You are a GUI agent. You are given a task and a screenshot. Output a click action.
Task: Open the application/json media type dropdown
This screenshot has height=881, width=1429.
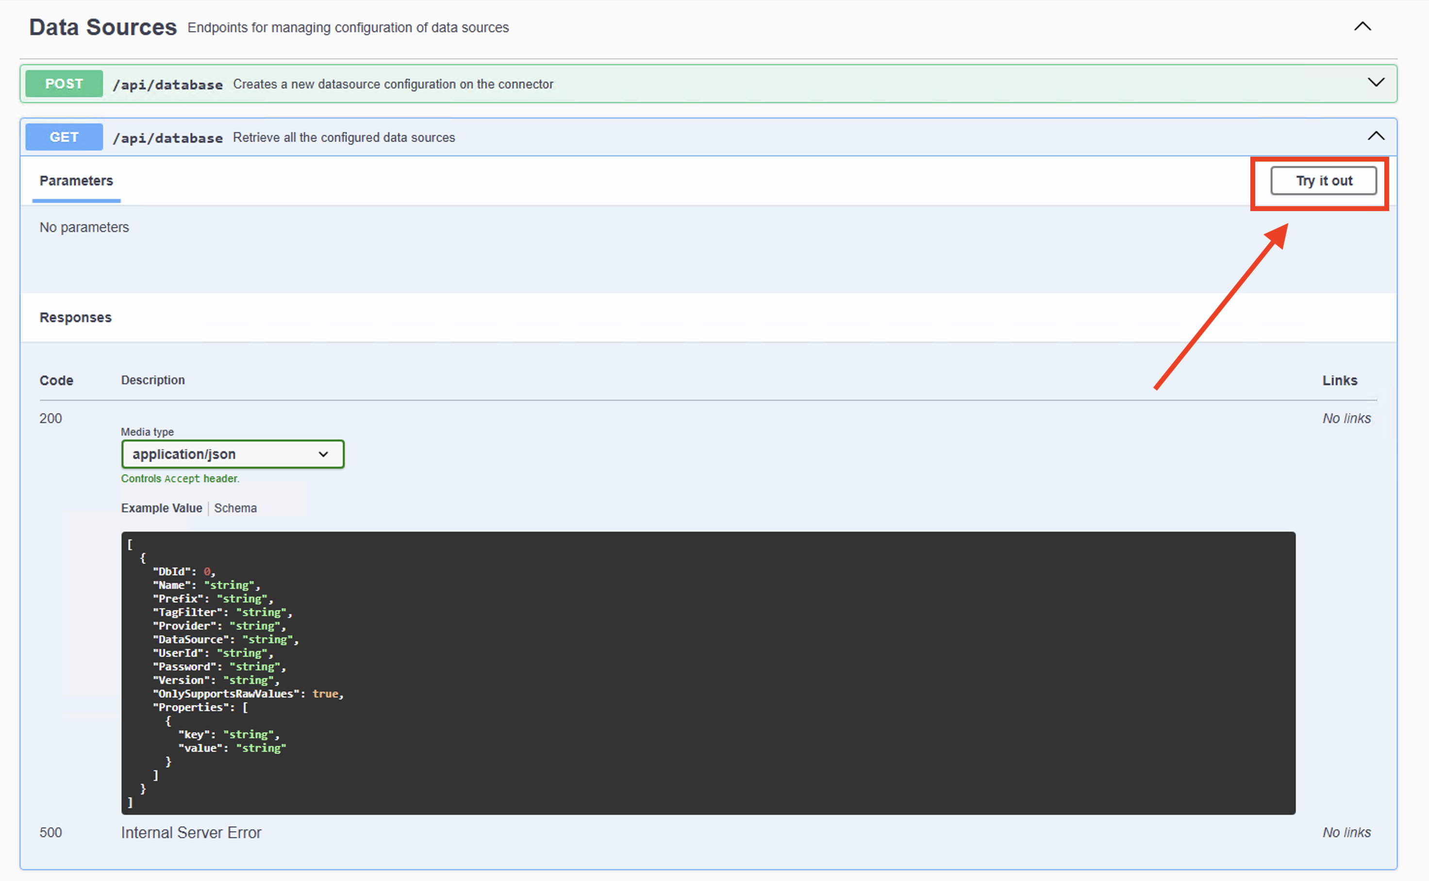[233, 454]
